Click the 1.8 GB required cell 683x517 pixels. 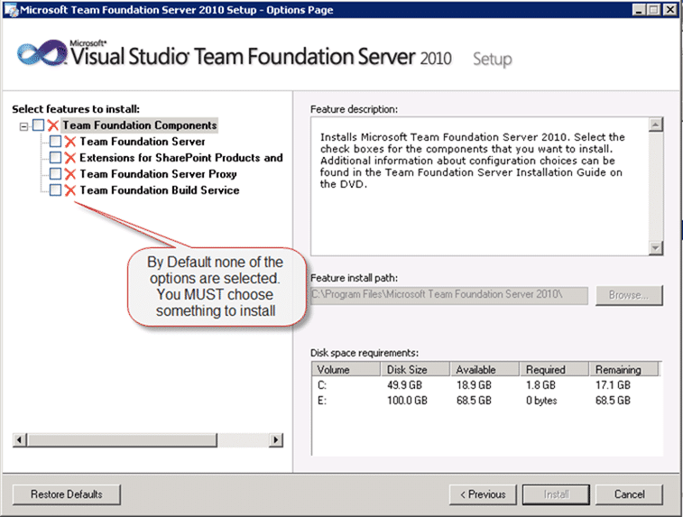pos(540,385)
